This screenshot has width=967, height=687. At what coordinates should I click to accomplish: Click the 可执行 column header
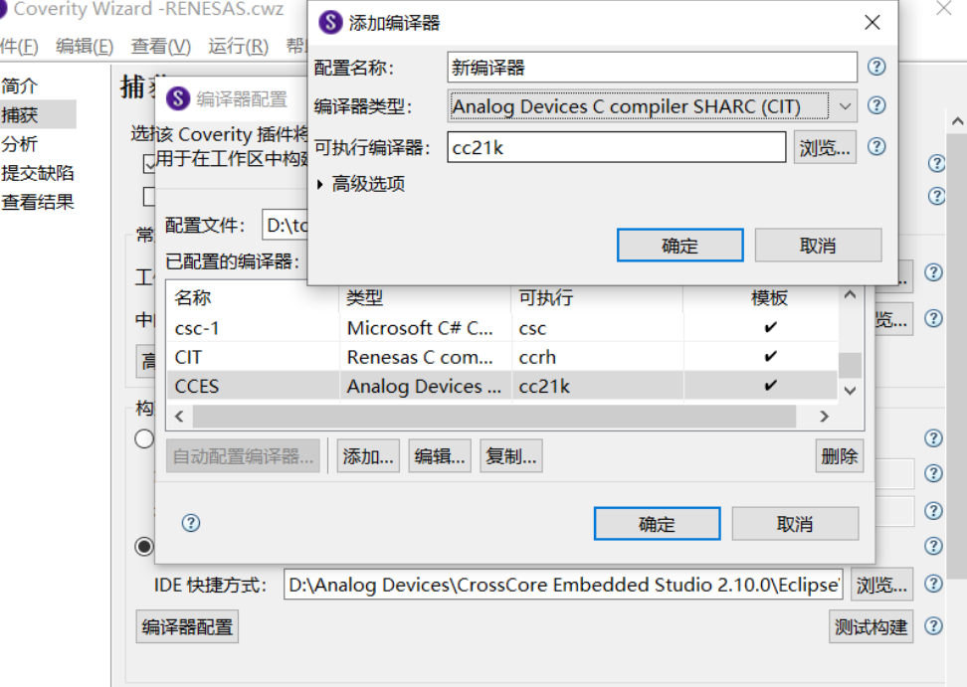[x=597, y=297]
